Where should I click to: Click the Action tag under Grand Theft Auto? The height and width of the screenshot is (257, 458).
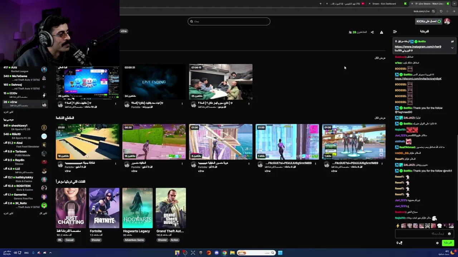(174, 240)
